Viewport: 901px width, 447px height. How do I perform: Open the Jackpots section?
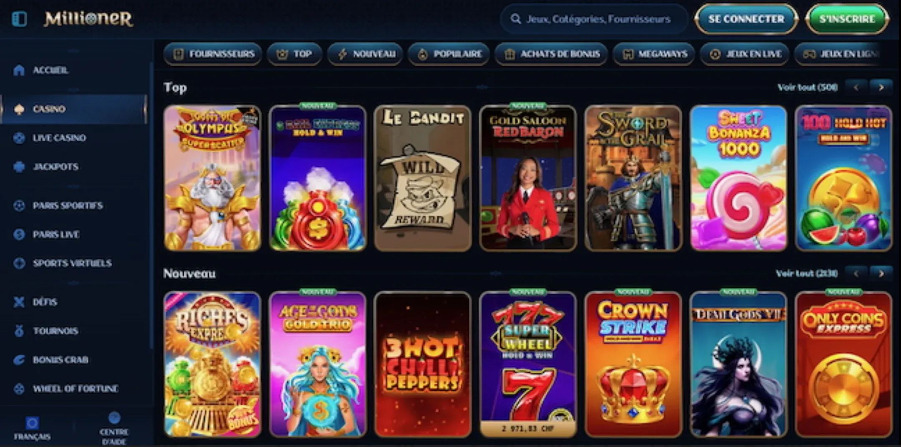46,167
